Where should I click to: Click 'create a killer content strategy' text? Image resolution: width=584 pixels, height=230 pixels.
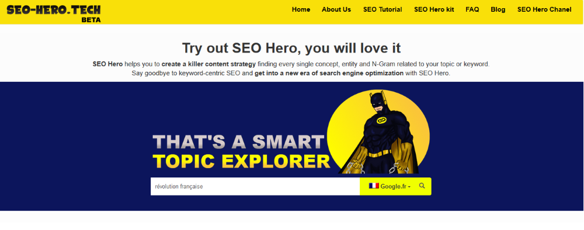208,64
